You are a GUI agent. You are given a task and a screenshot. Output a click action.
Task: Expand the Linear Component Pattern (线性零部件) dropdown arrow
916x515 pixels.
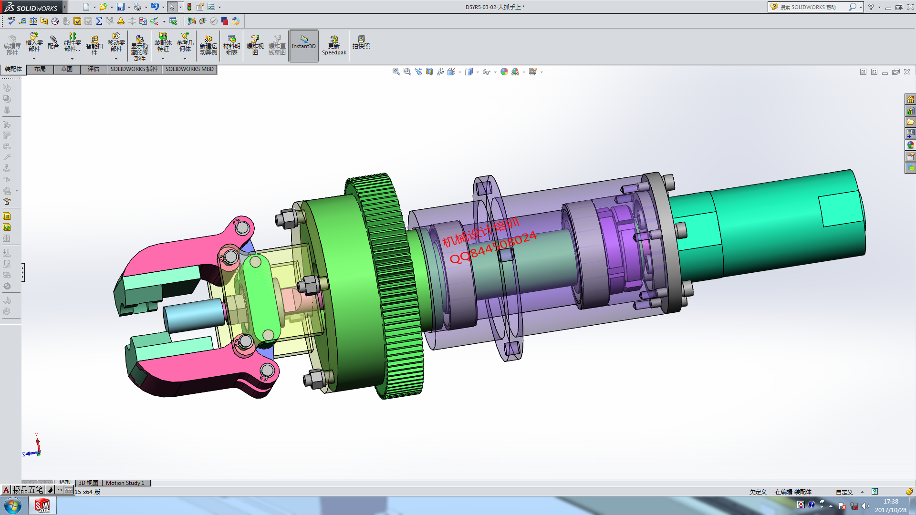pos(72,59)
